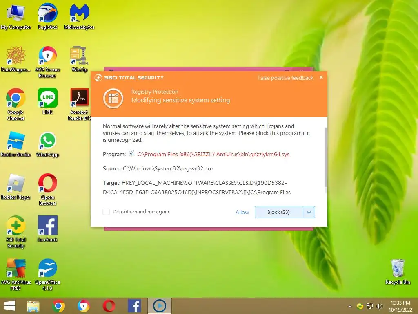Image resolution: width=418 pixels, height=314 pixels.
Task: Open the volume tray icon
Action: [x=380, y=306]
